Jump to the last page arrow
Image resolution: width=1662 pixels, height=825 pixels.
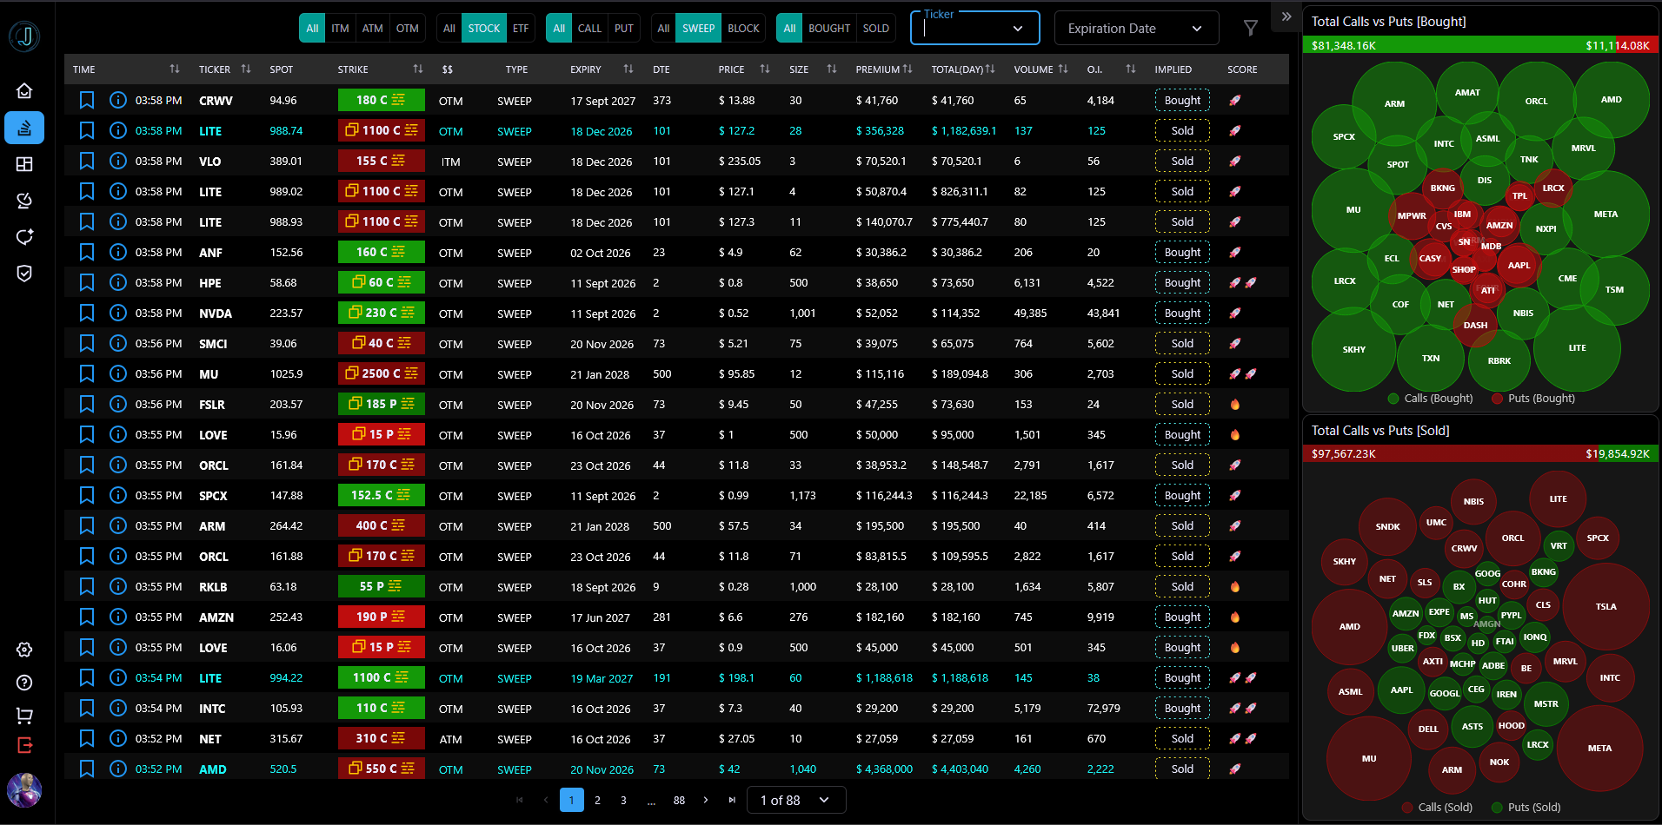tap(732, 800)
